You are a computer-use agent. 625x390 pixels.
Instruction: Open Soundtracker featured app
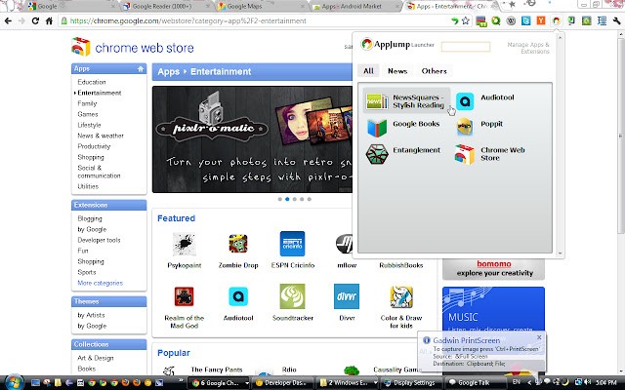click(291, 296)
